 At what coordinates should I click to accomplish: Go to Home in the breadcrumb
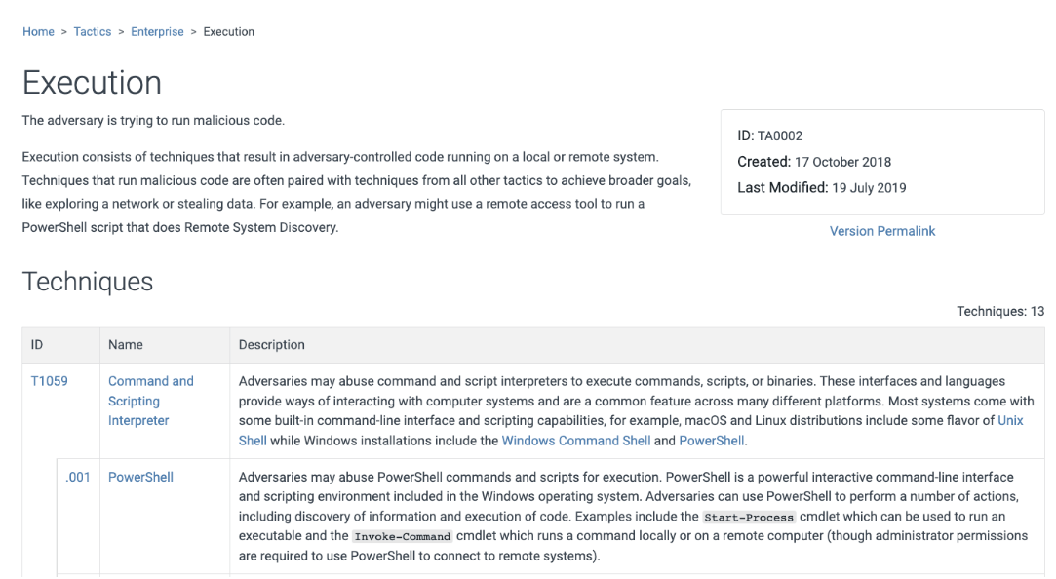[38, 32]
